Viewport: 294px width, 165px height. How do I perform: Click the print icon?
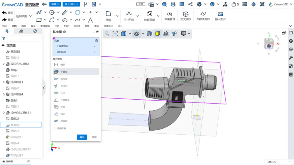(x=173, y=4)
